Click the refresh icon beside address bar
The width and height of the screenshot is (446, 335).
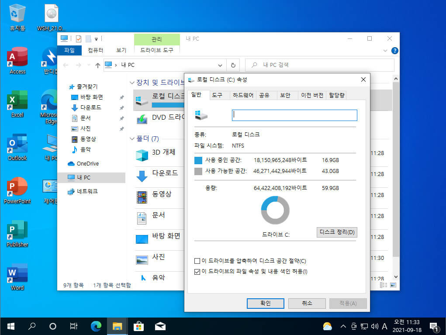click(233, 65)
